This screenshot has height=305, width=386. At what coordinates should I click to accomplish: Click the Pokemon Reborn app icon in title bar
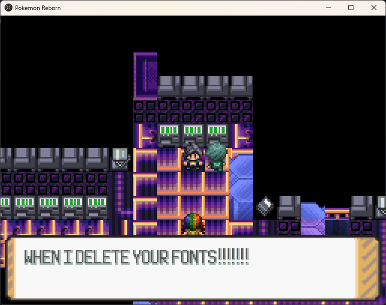pyautogui.click(x=9, y=8)
